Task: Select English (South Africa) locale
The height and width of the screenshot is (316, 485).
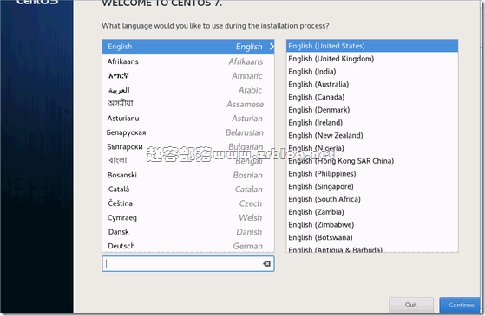Action: (x=372, y=199)
